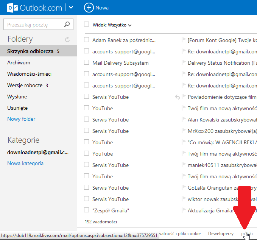Check the checkbox for "Co mówią" message
The image size is (257, 240).
coord(86,142)
